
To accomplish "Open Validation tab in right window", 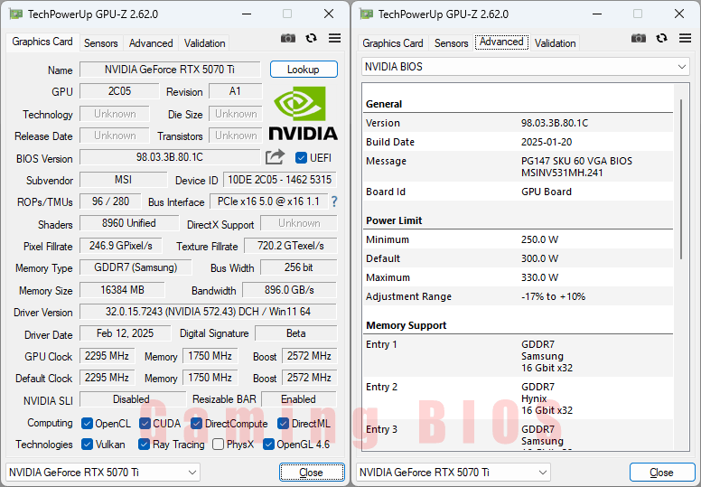I will click(x=555, y=43).
